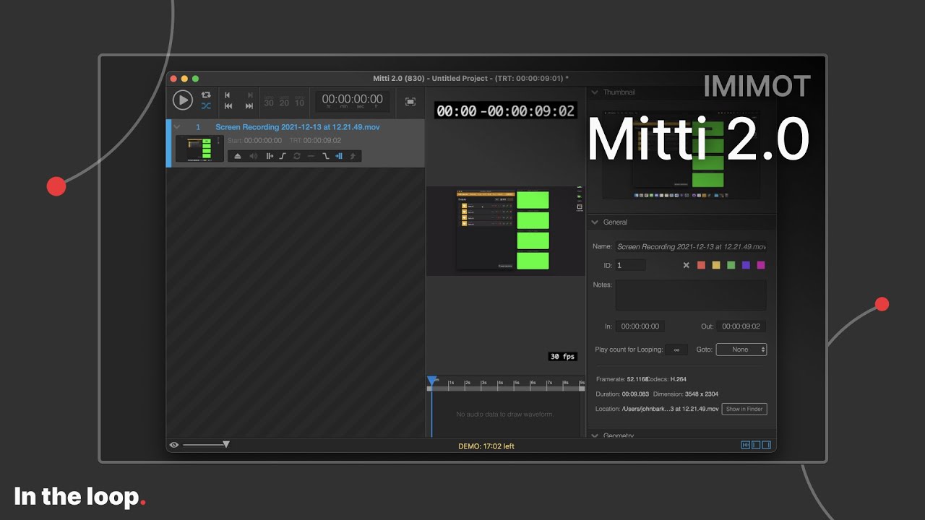Image resolution: width=925 pixels, height=520 pixels.
Task: Toggle the fade-out curve icon on the cue
Action: [x=325, y=156]
